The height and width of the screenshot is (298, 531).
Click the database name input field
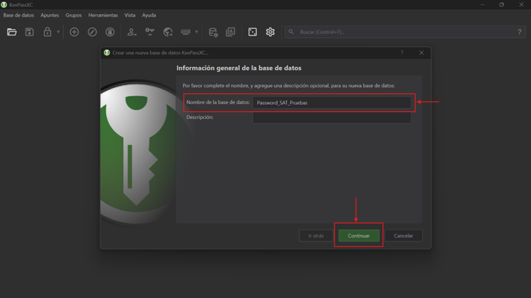(332, 102)
